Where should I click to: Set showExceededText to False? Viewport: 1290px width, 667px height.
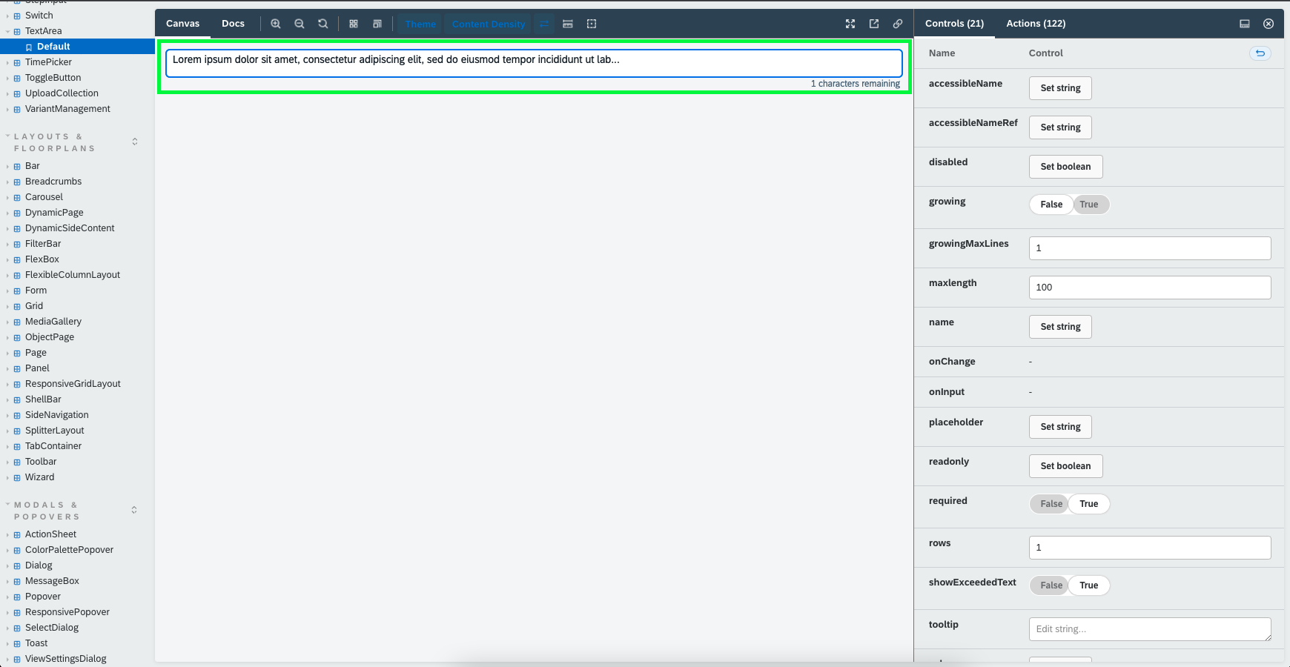pyautogui.click(x=1049, y=585)
